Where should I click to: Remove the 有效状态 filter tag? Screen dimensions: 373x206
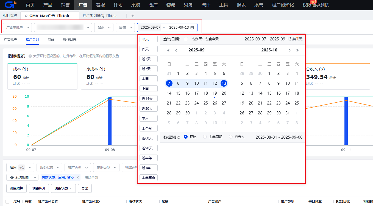click(x=78, y=177)
